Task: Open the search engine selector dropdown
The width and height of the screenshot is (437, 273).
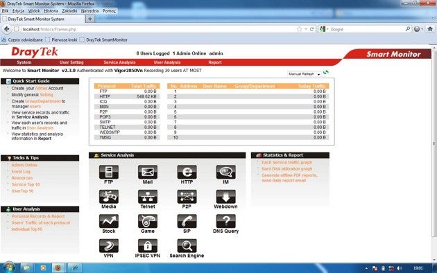Action: click(323, 29)
